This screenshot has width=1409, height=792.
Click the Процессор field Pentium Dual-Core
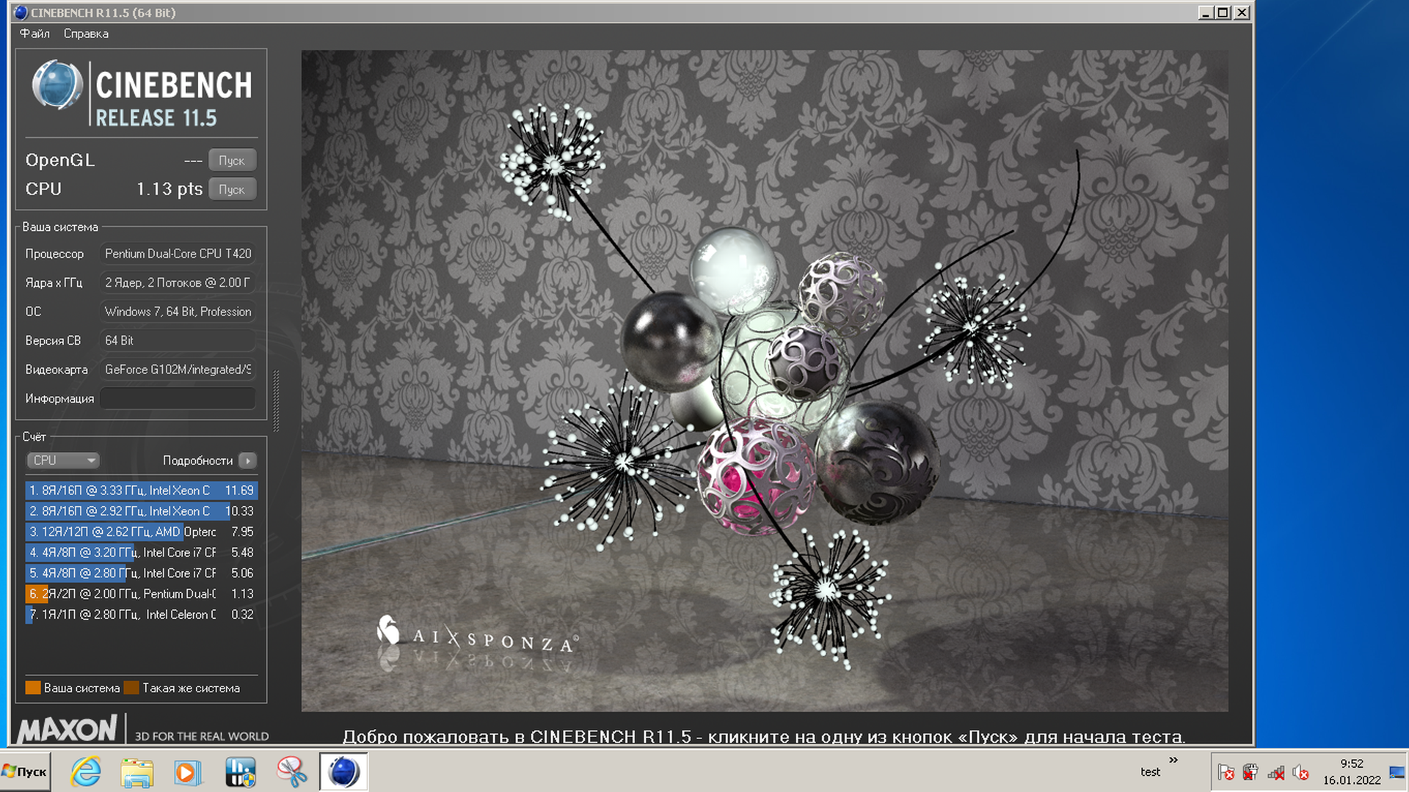(178, 254)
